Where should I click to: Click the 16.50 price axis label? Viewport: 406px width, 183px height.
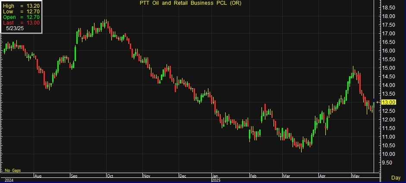tap(389, 42)
